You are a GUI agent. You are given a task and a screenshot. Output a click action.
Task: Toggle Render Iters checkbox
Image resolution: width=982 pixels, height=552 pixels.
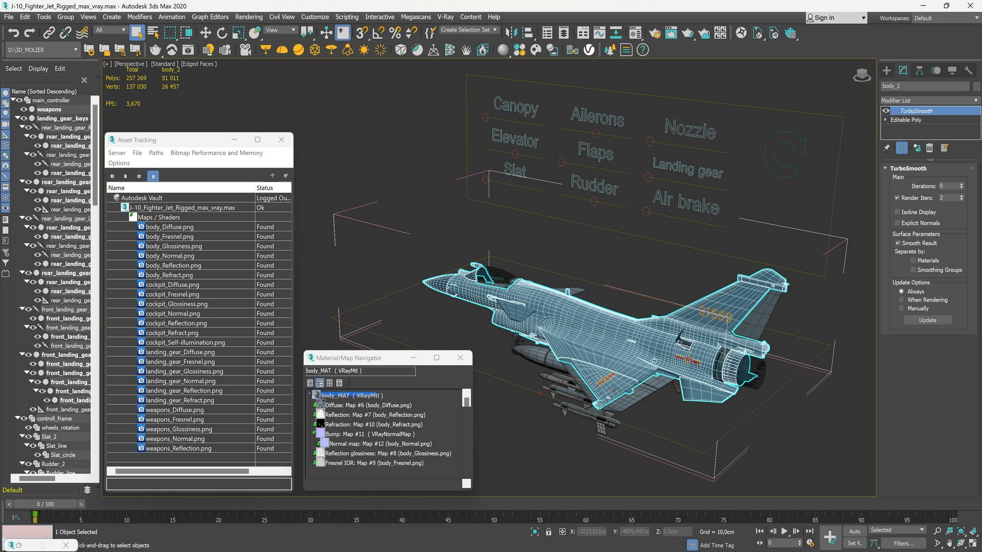[x=897, y=198]
